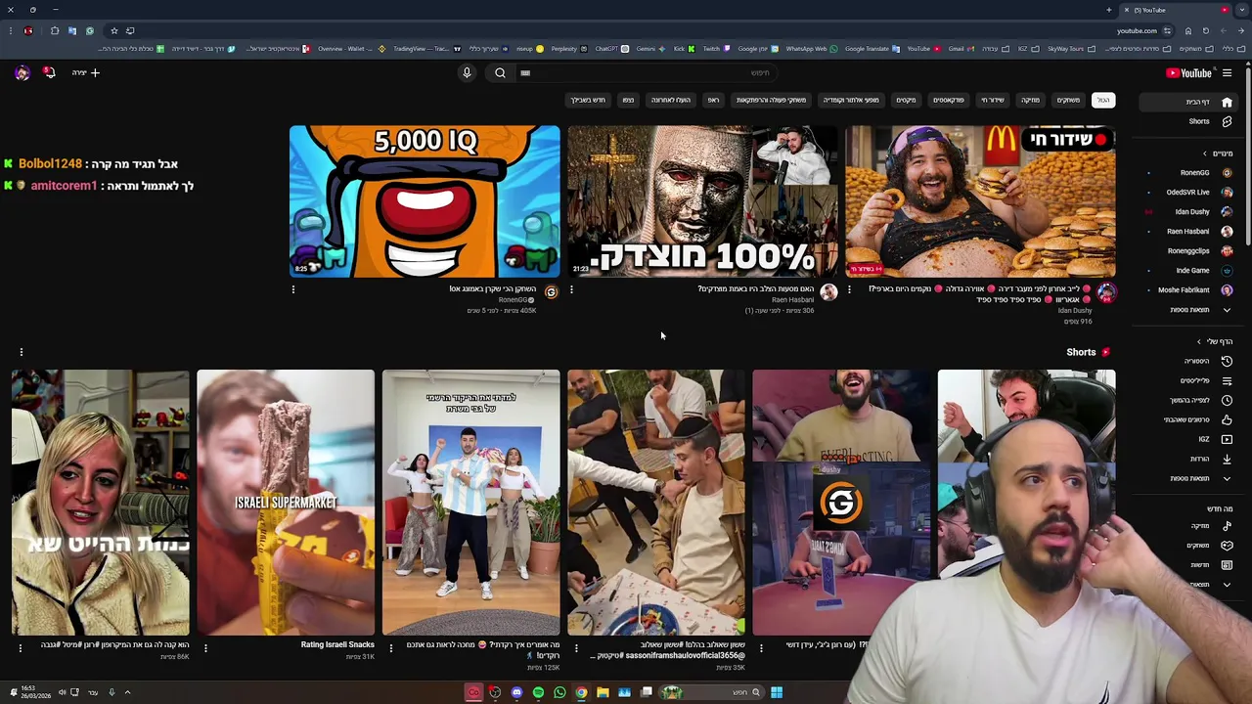
Task: Open the notifications bell
Action: [x=49, y=72]
